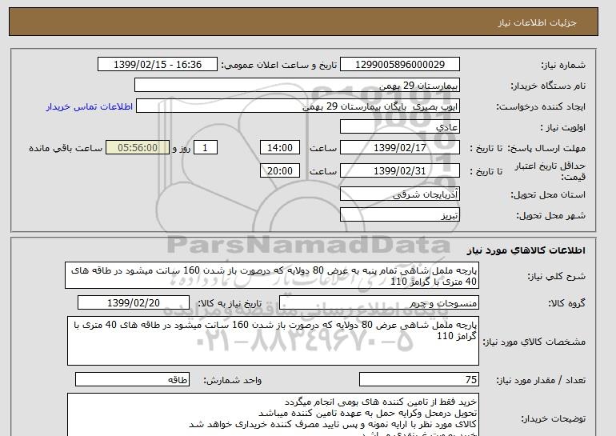Viewport: 616px width, 436px height.
Task: Select goods group field منسوجات و چرم
Action: point(379,303)
